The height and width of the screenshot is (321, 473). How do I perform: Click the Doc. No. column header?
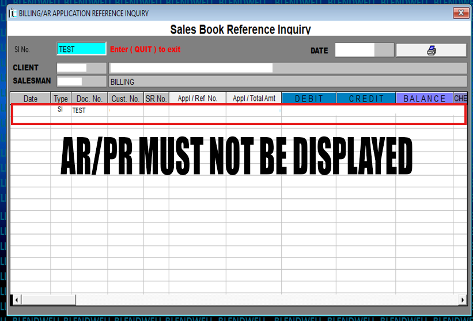point(89,99)
